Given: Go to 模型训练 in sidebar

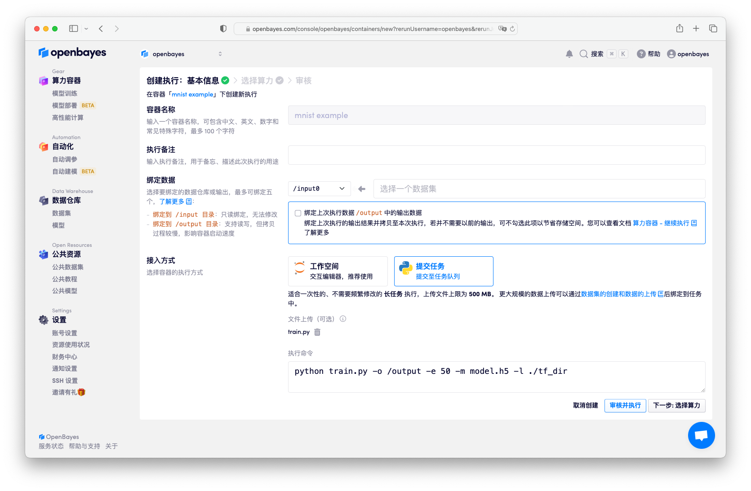Looking at the screenshot, I should (65, 93).
